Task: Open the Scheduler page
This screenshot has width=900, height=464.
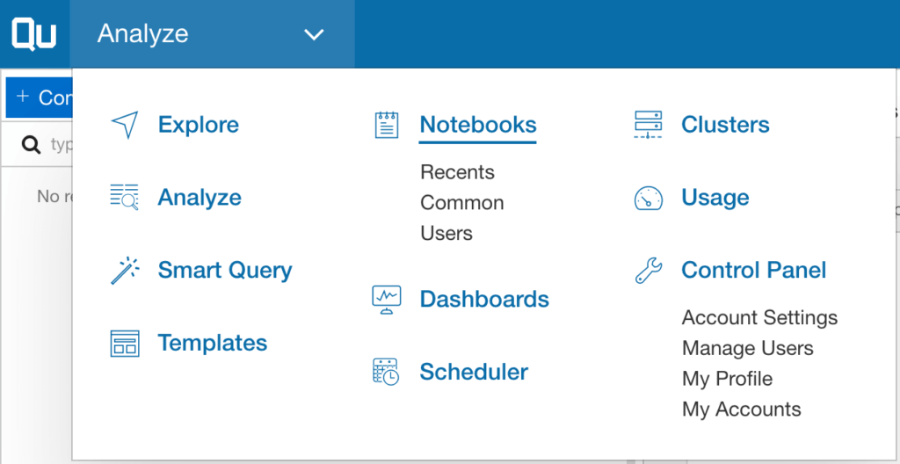Action: pyautogui.click(x=474, y=372)
